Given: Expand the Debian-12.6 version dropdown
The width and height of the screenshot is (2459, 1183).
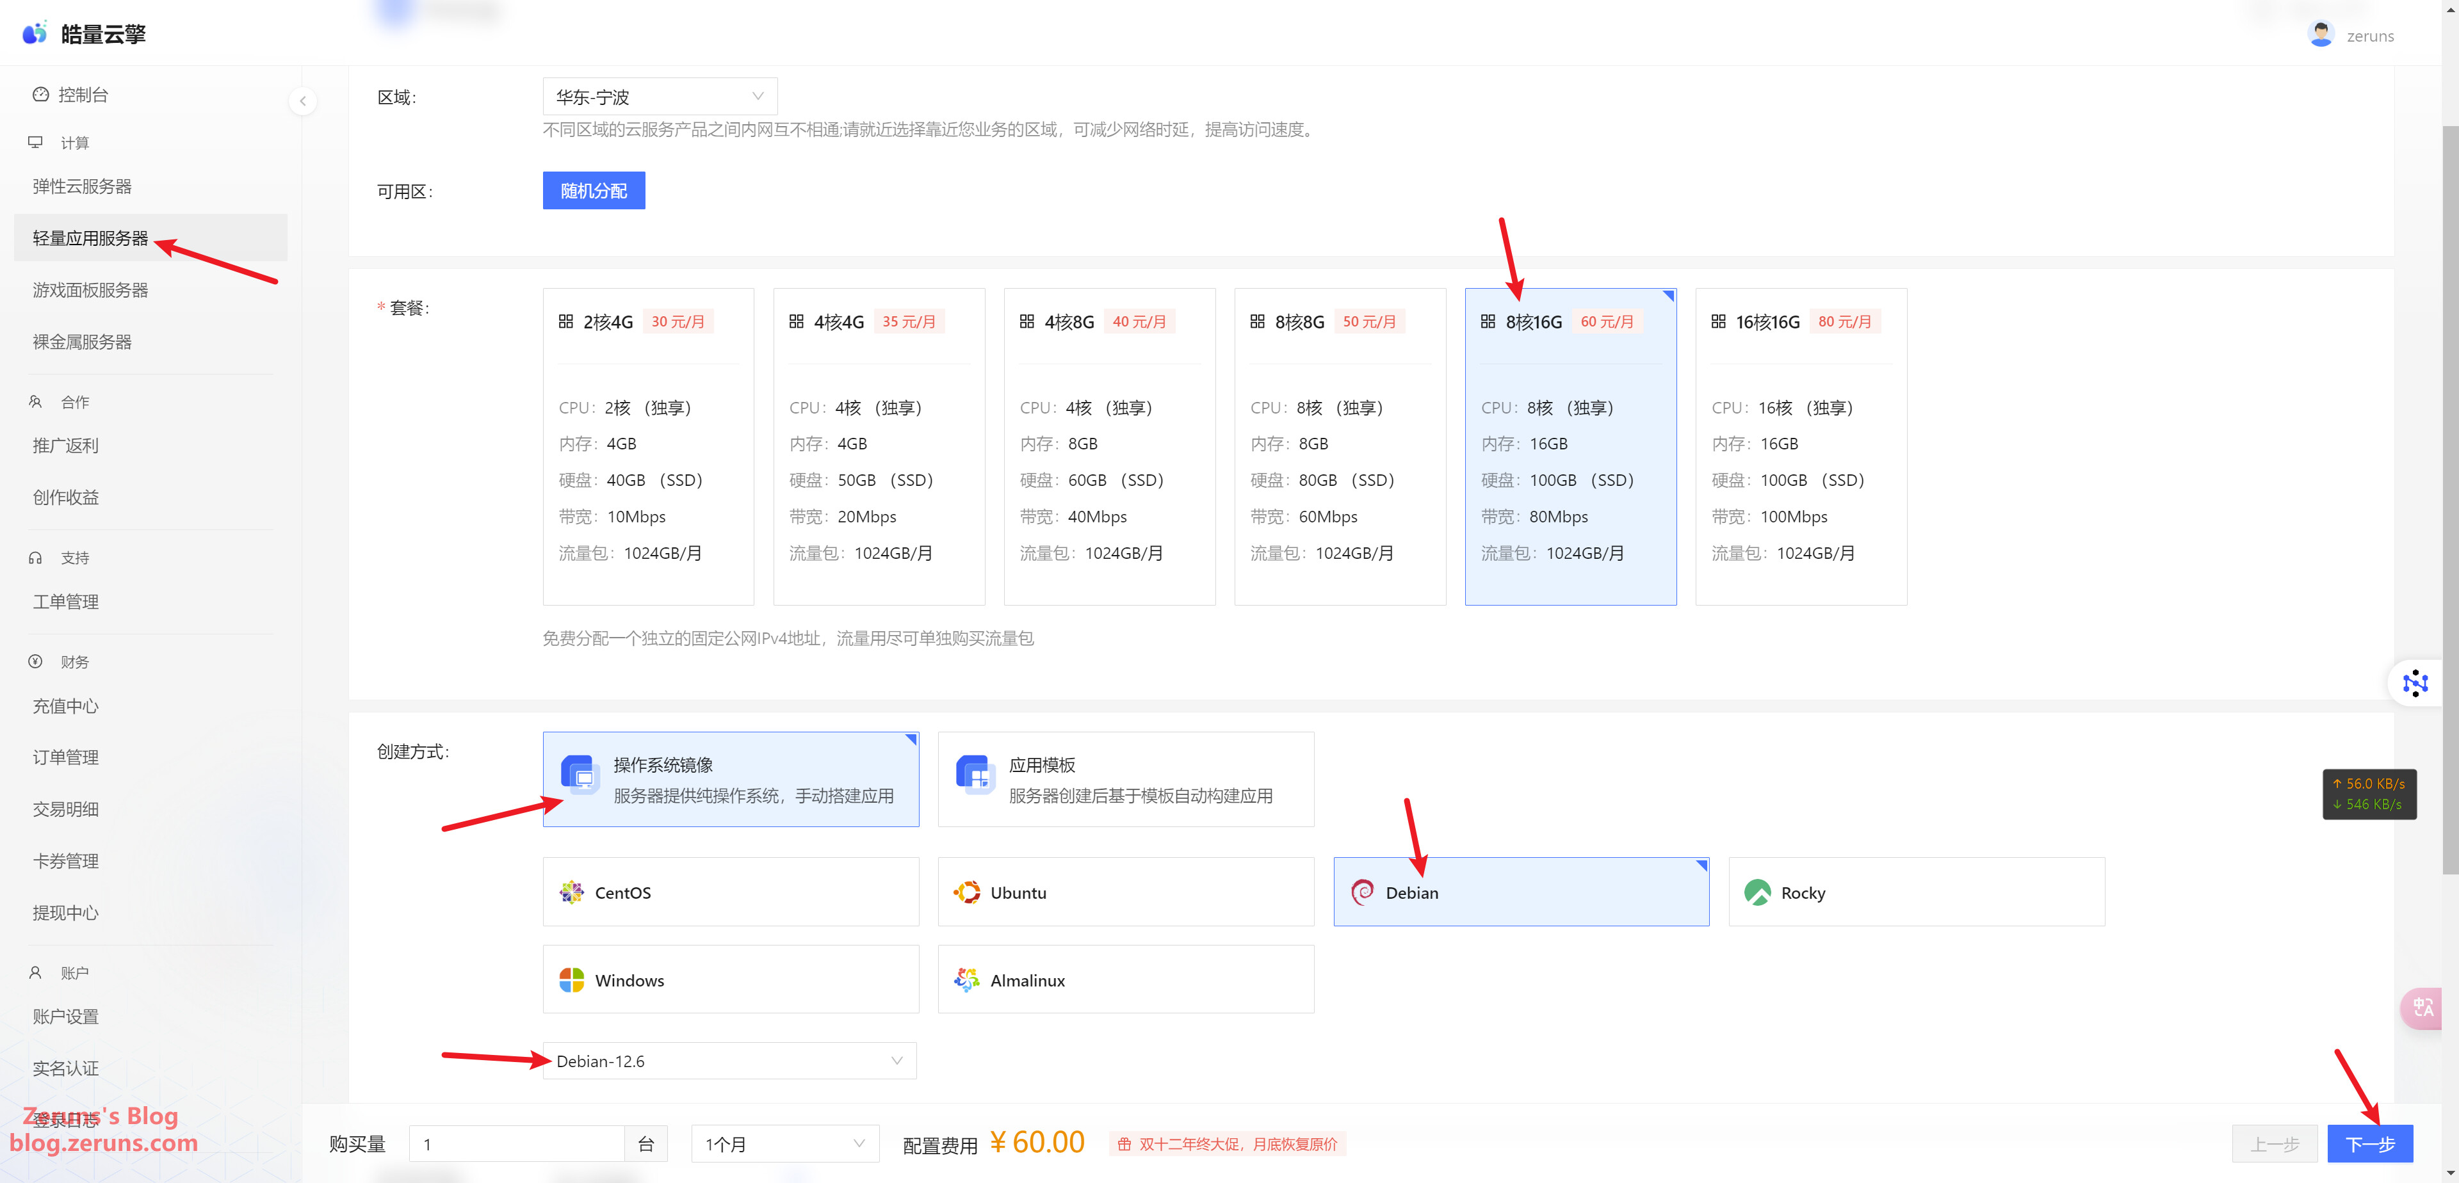Looking at the screenshot, I should coord(729,1060).
